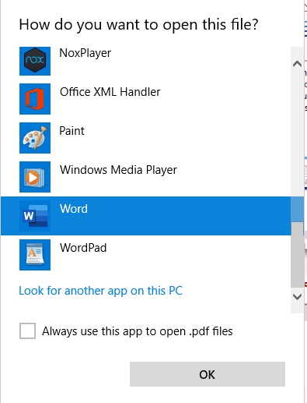Click the scrollbar up arrow

(x=297, y=64)
